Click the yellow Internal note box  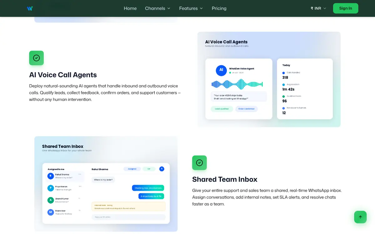tap(128, 207)
